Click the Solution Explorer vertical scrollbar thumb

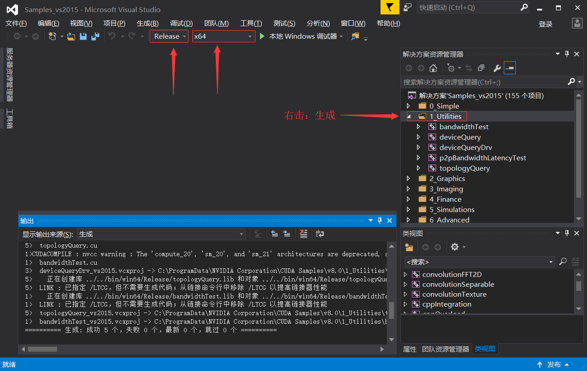coord(578,148)
